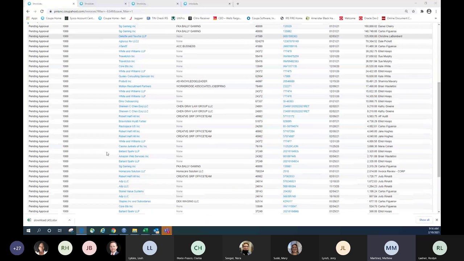
Task: Click the WORKBRIDGE ASSOCIATES JOBSPRNG cell
Action: [x=201, y=86]
